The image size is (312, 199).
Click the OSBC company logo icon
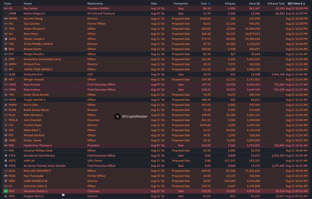6,140
